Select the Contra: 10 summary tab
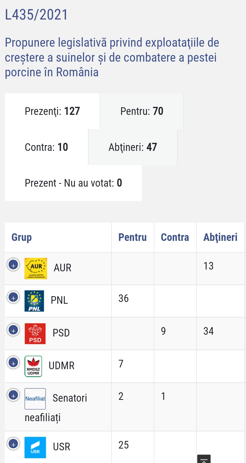This screenshot has height=463, width=246. [x=47, y=147]
